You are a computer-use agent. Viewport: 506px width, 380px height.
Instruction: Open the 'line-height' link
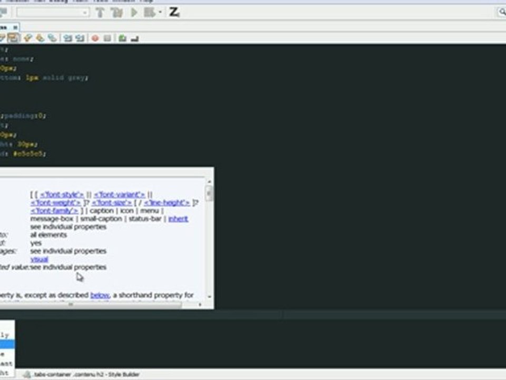pyautogui.click(x=167, y=203)
